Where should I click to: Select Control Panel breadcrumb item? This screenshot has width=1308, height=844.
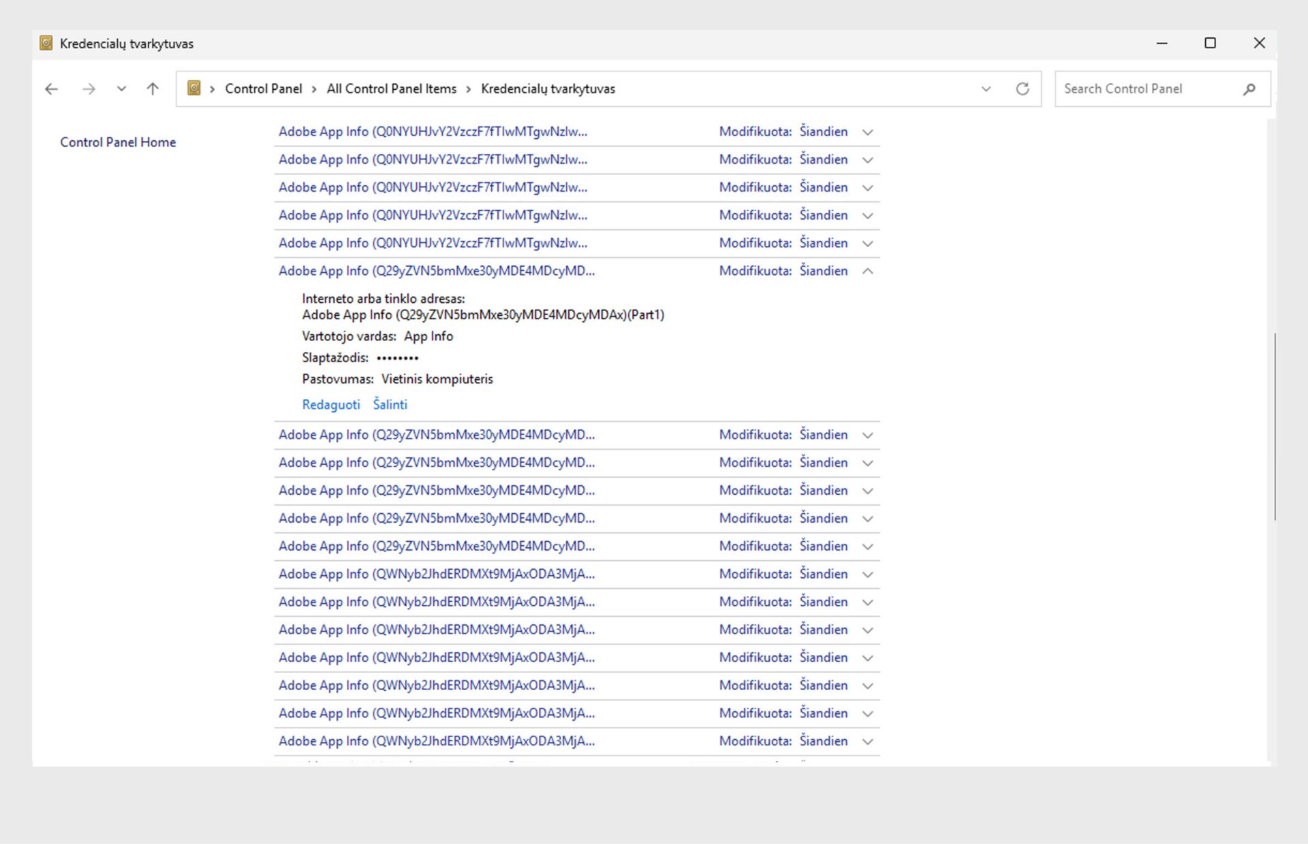click(263, 89)
